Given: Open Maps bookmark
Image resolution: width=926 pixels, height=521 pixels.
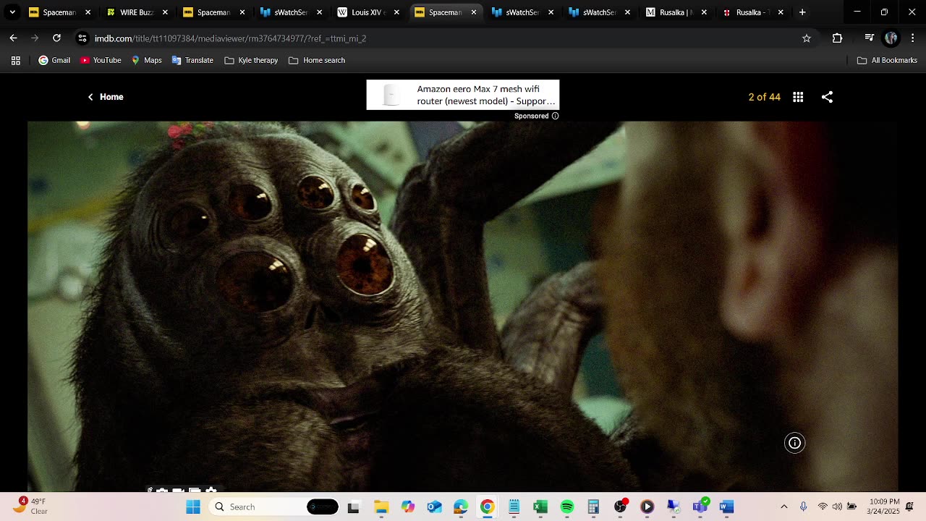Looking at the screenshot, I should tap(146, 61).
